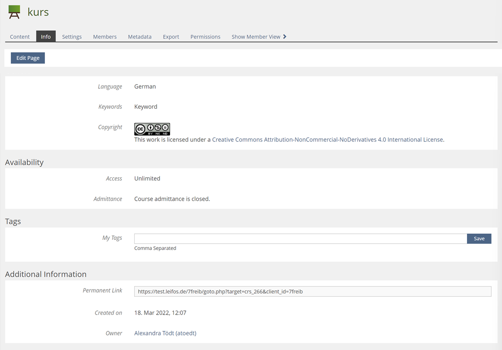
Task: Click into the Permanent Link URL field
Action: click(x=312, y=292)
